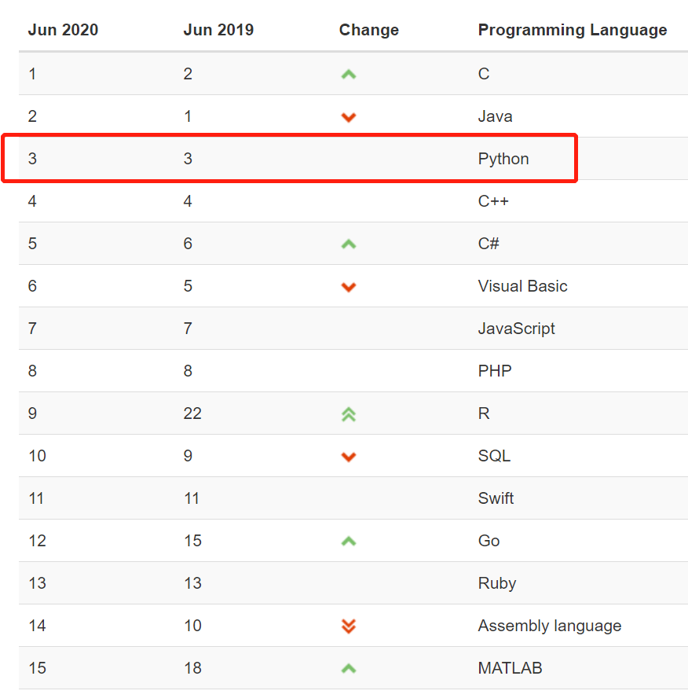
Task: Click double red down arrow for Assembly language
Action: coord(349,626)
